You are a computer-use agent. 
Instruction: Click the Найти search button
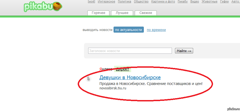tap(184, 51)
